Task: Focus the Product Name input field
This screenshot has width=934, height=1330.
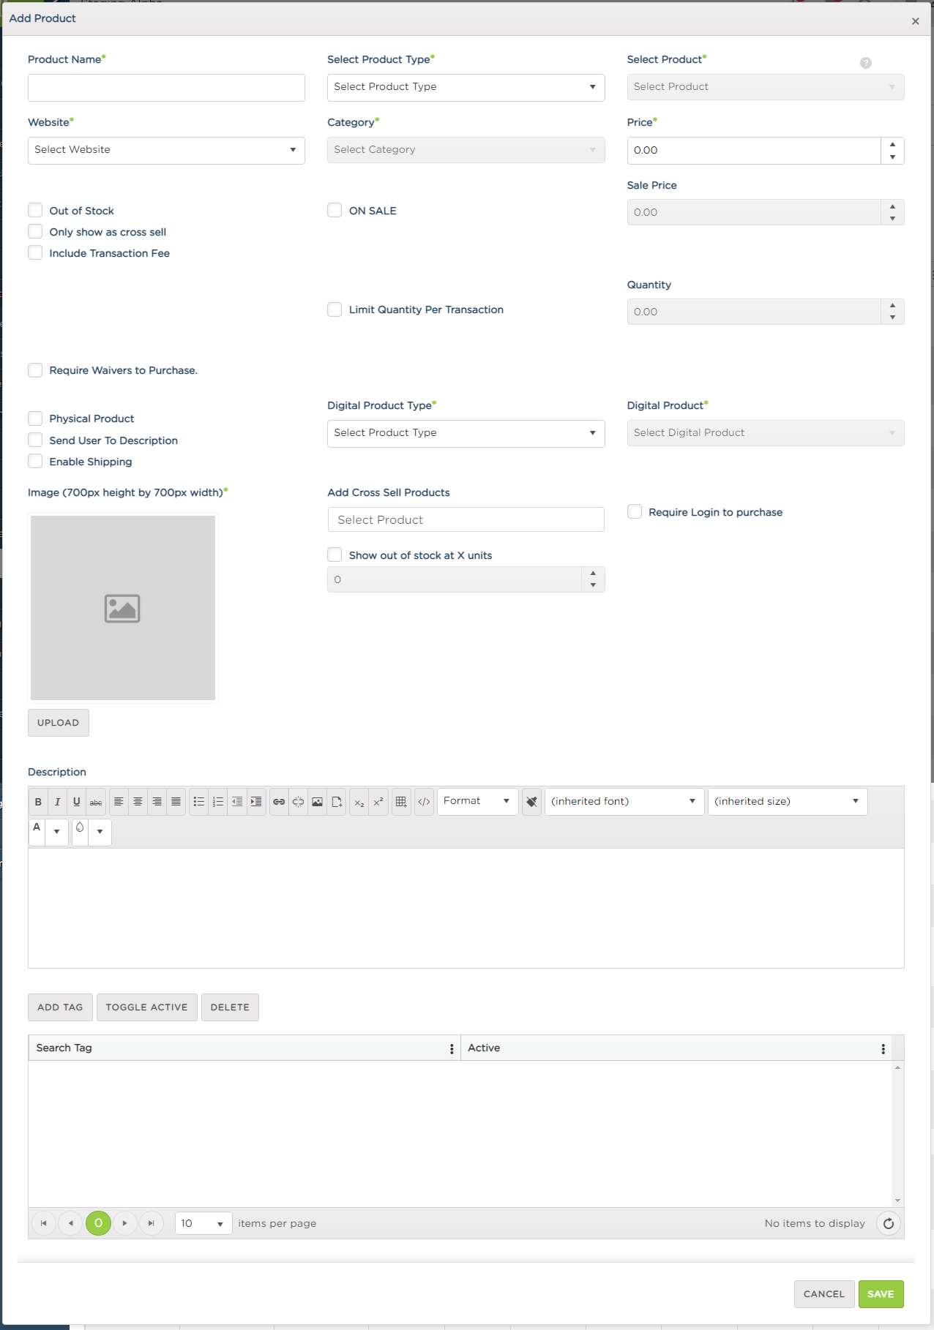Action: pyautogui.click(x=166, y=88)
